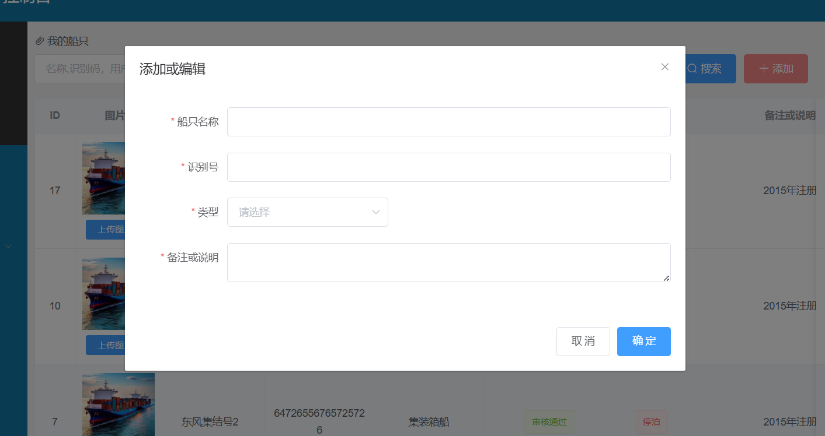
Task: Click the 我的船只 paperclip icon
Action: click(40, 41)
